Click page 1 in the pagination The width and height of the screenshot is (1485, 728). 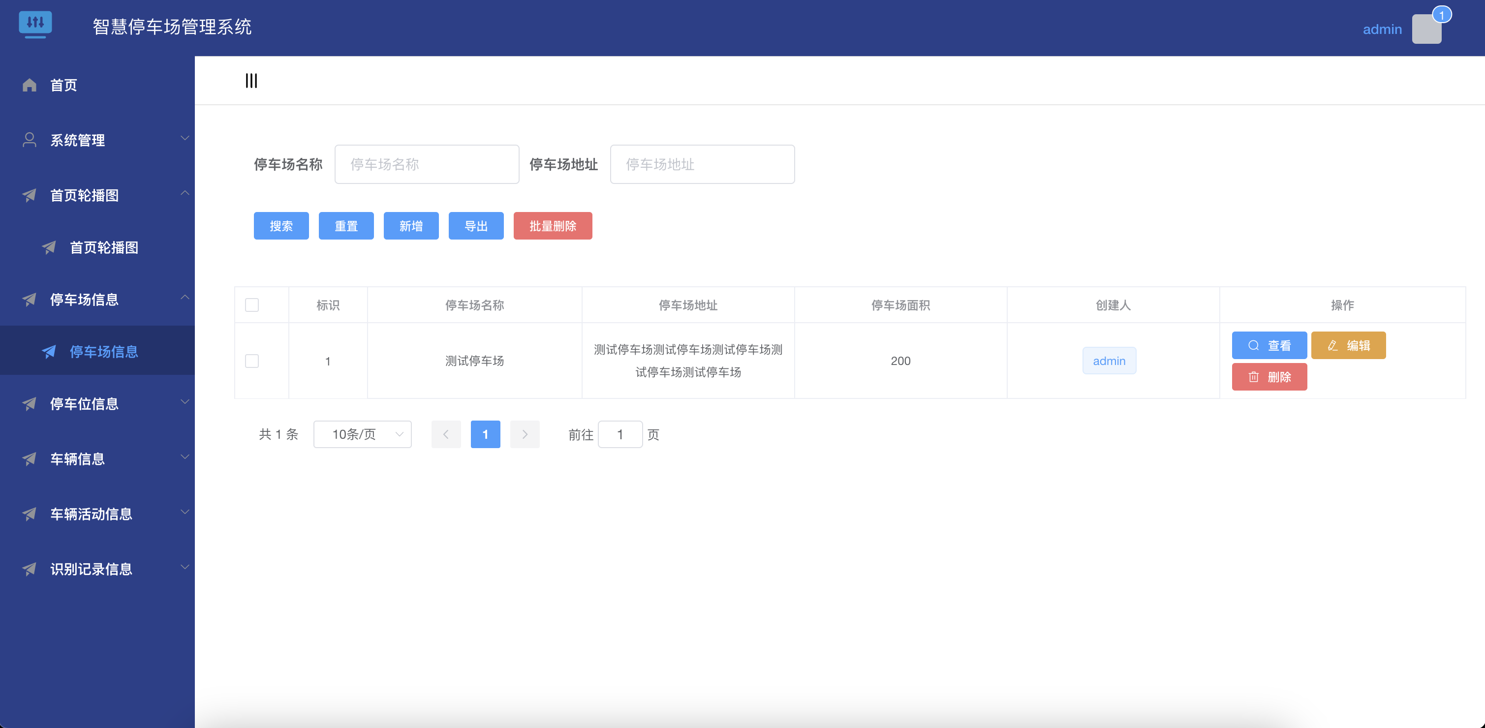(x=485, y=434)
